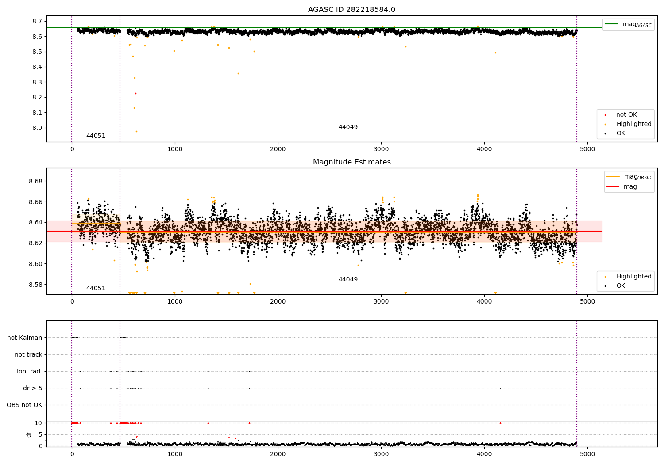Image resolution: width=664 pixels, height=464 pixels.
Task: Click the 'Magnitude Estimates' subplot title
Action: [351, 162]
